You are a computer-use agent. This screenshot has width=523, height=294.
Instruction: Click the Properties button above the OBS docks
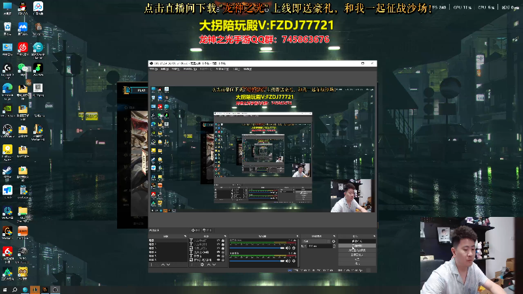coord(196,230)
